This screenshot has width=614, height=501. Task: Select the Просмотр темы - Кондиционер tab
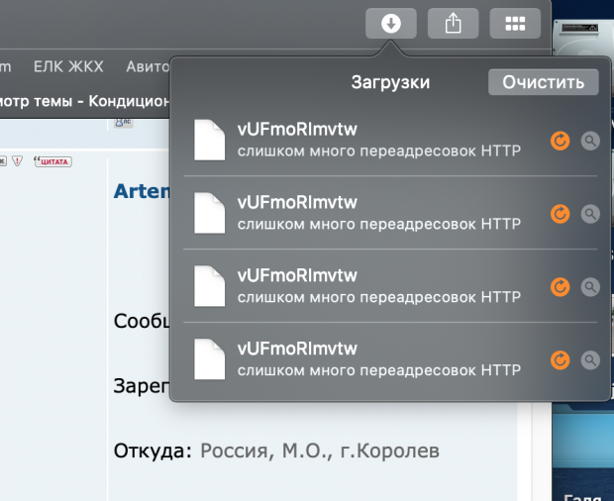[x=84, y=100]
